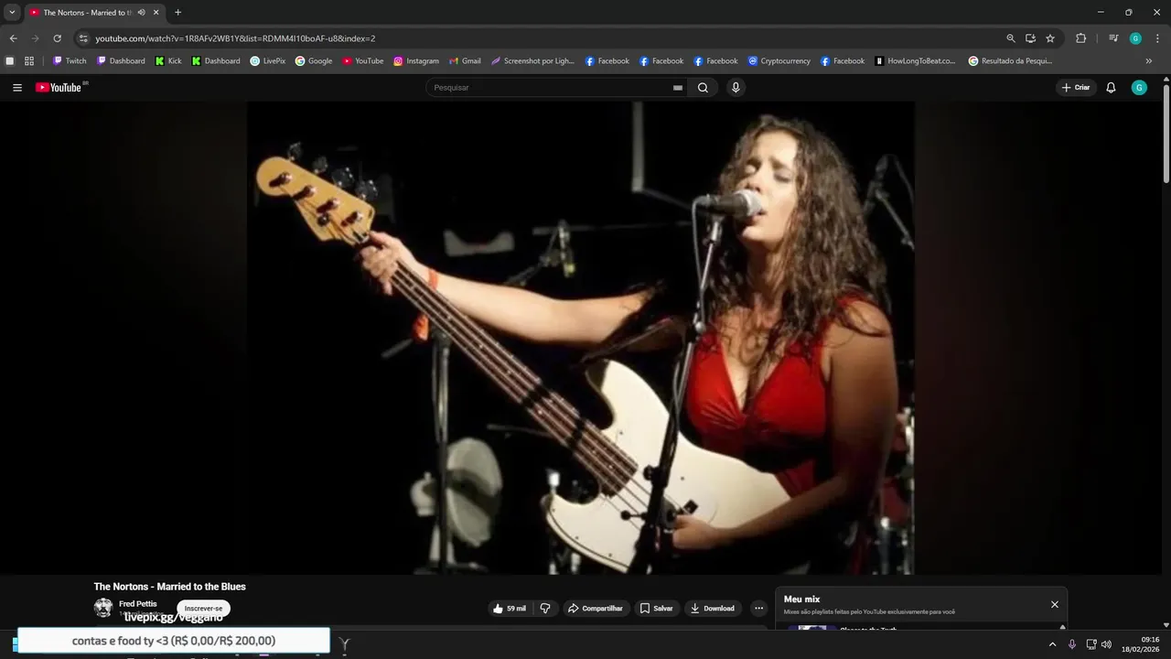This screenshot has height=659, width=1171.
Task: Click the Salvar save button
Action: click(657, 609)
